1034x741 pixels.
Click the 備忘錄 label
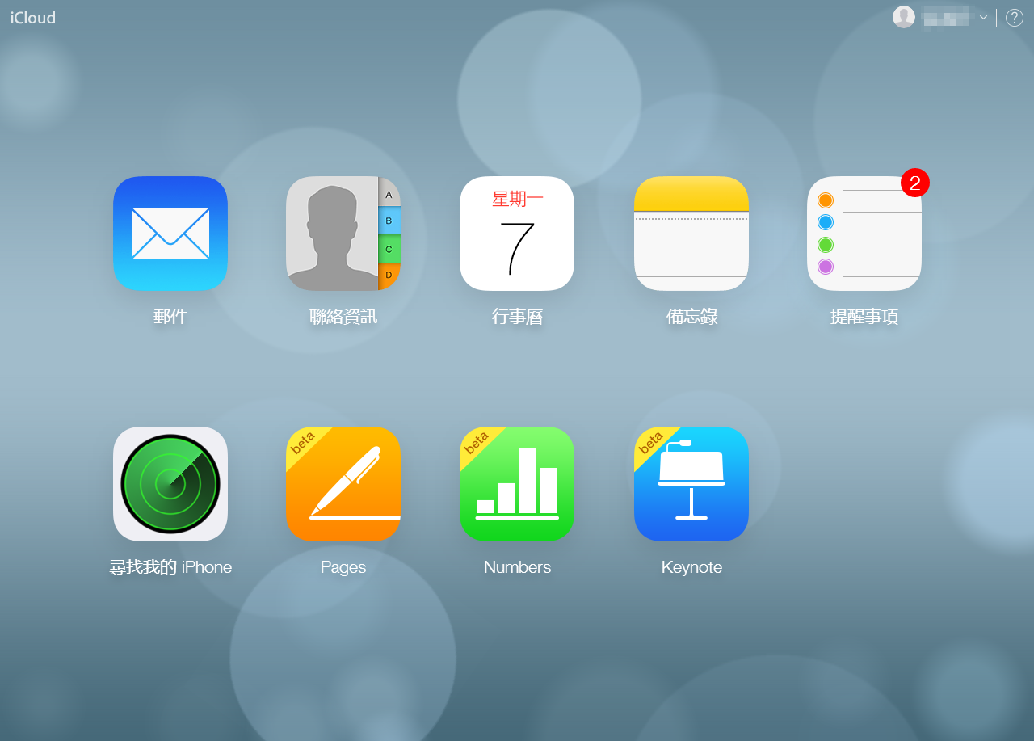tap(691, 317)
